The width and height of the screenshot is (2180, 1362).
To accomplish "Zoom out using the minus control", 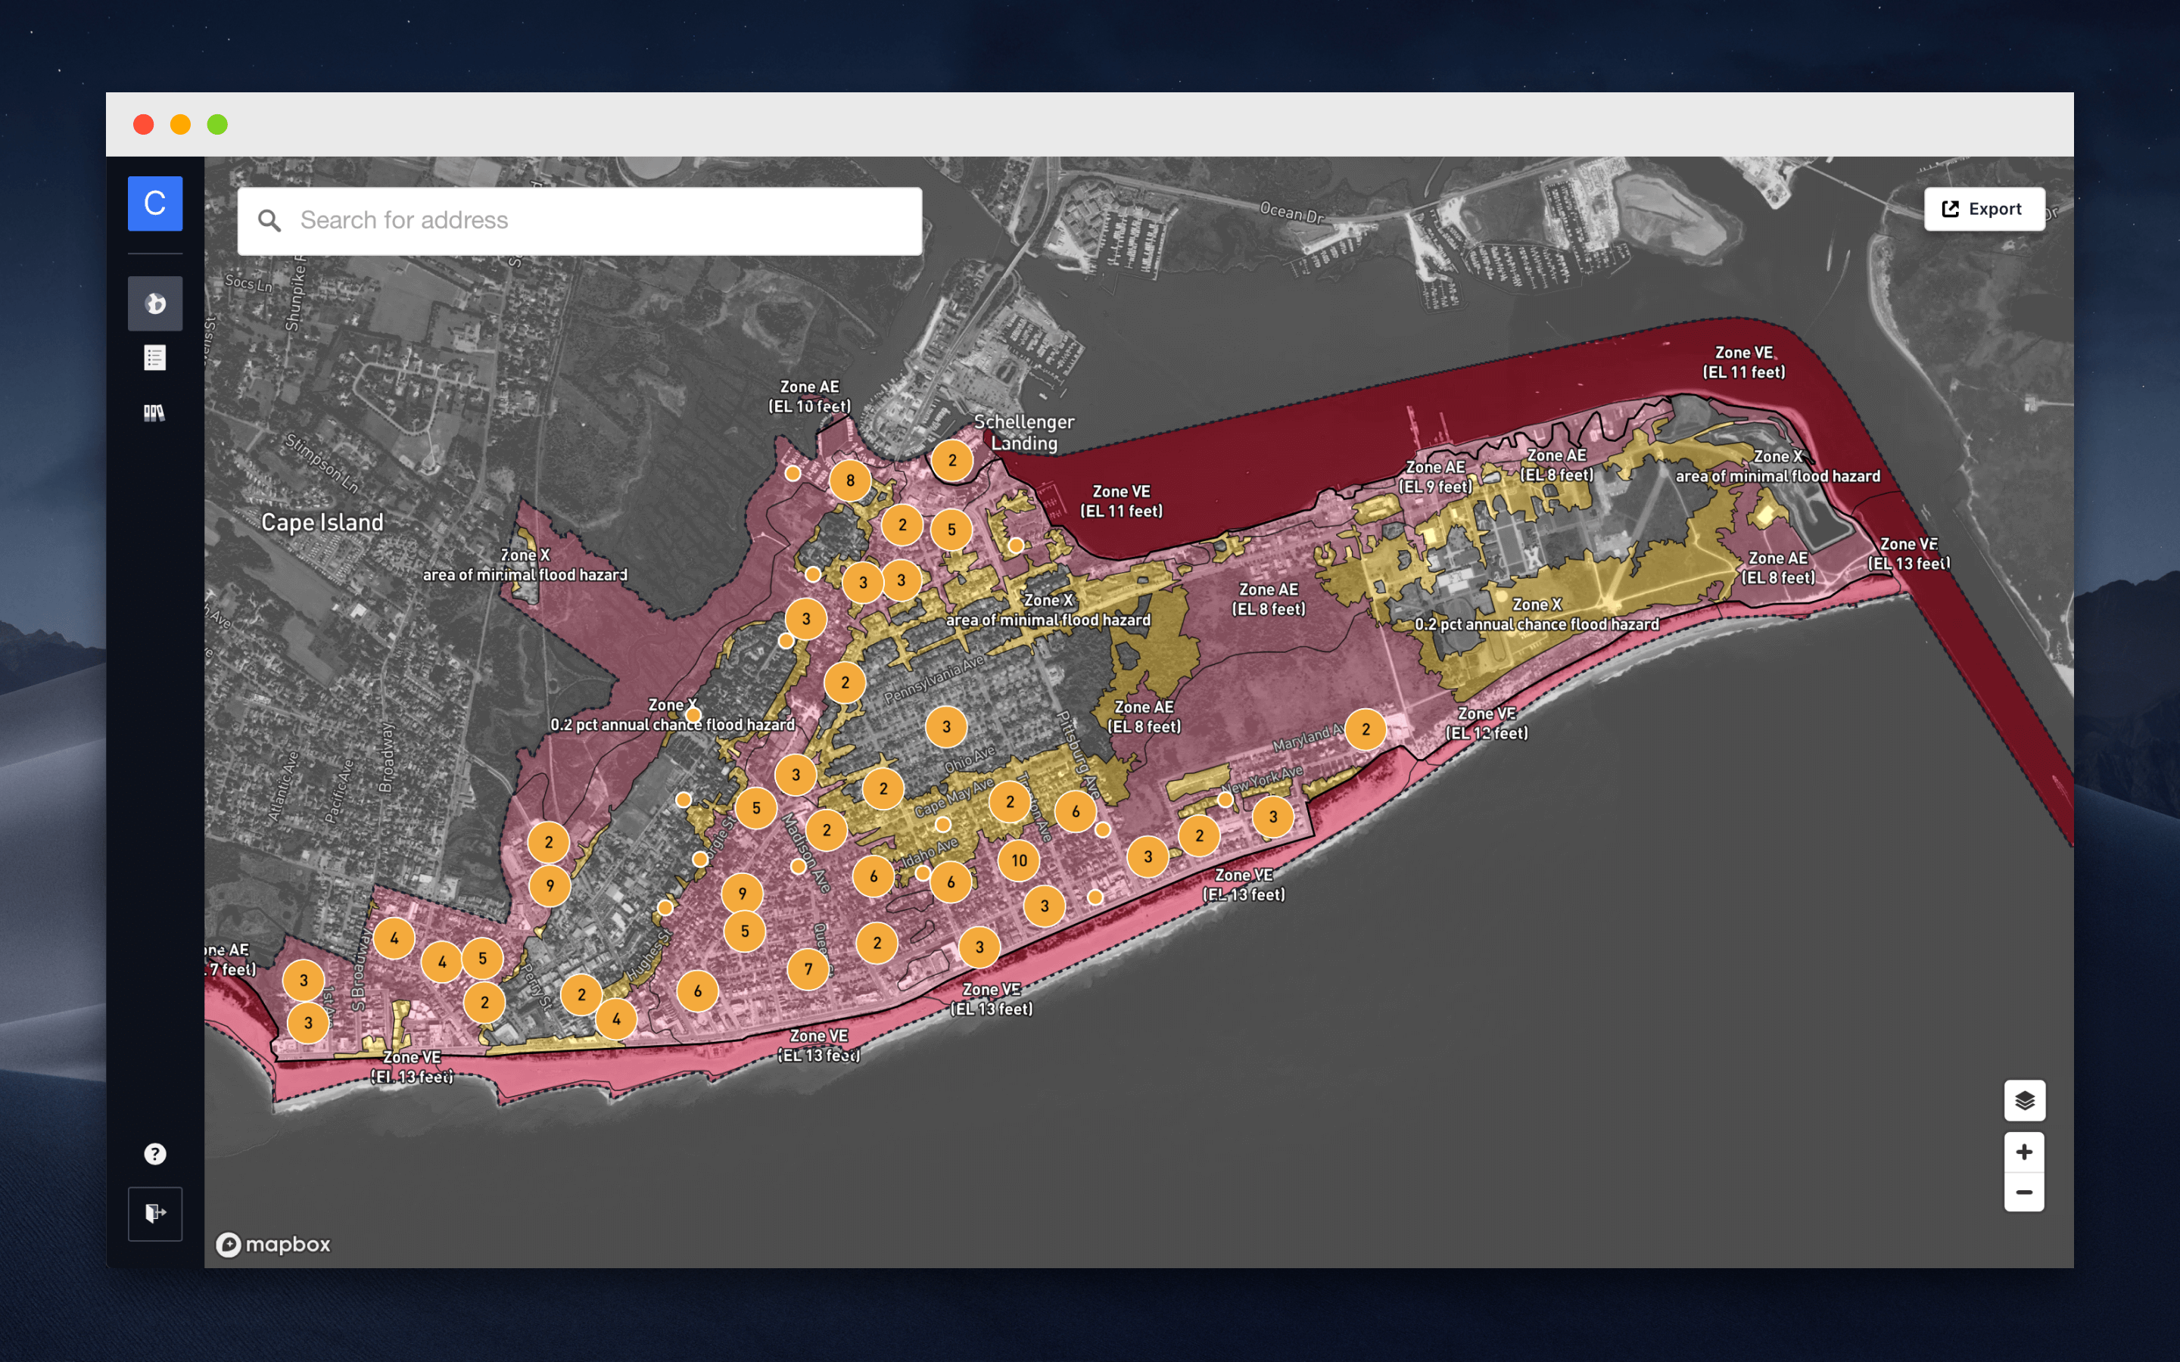I will 2024,1191.
